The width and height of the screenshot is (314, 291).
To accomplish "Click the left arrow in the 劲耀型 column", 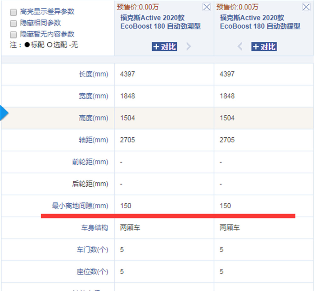I will 240,47.
